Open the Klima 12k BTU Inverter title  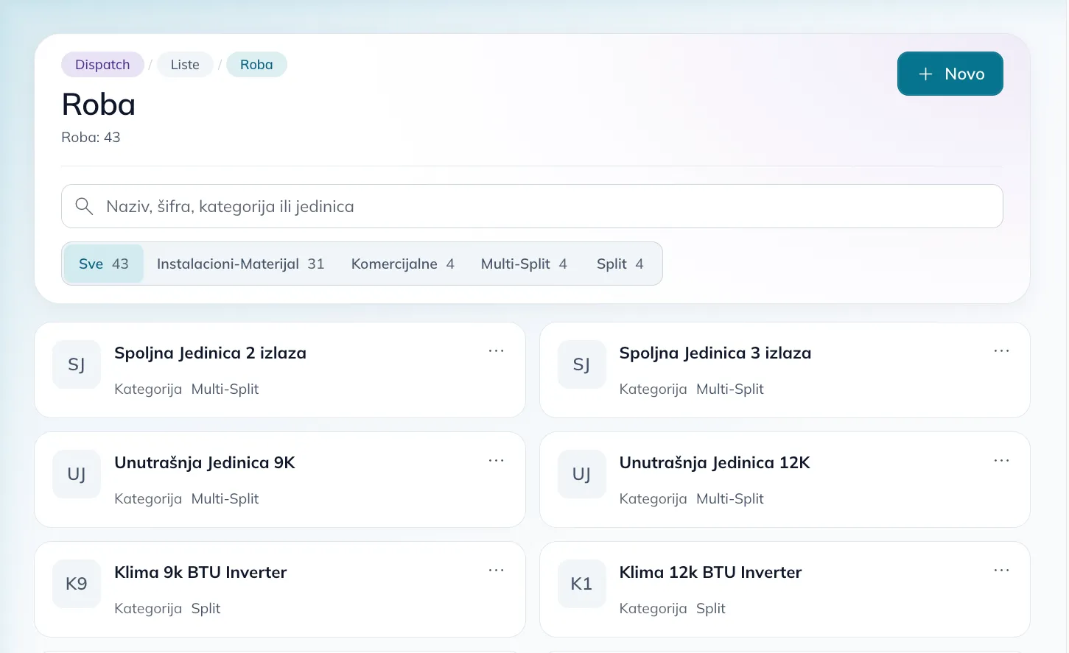710,573
